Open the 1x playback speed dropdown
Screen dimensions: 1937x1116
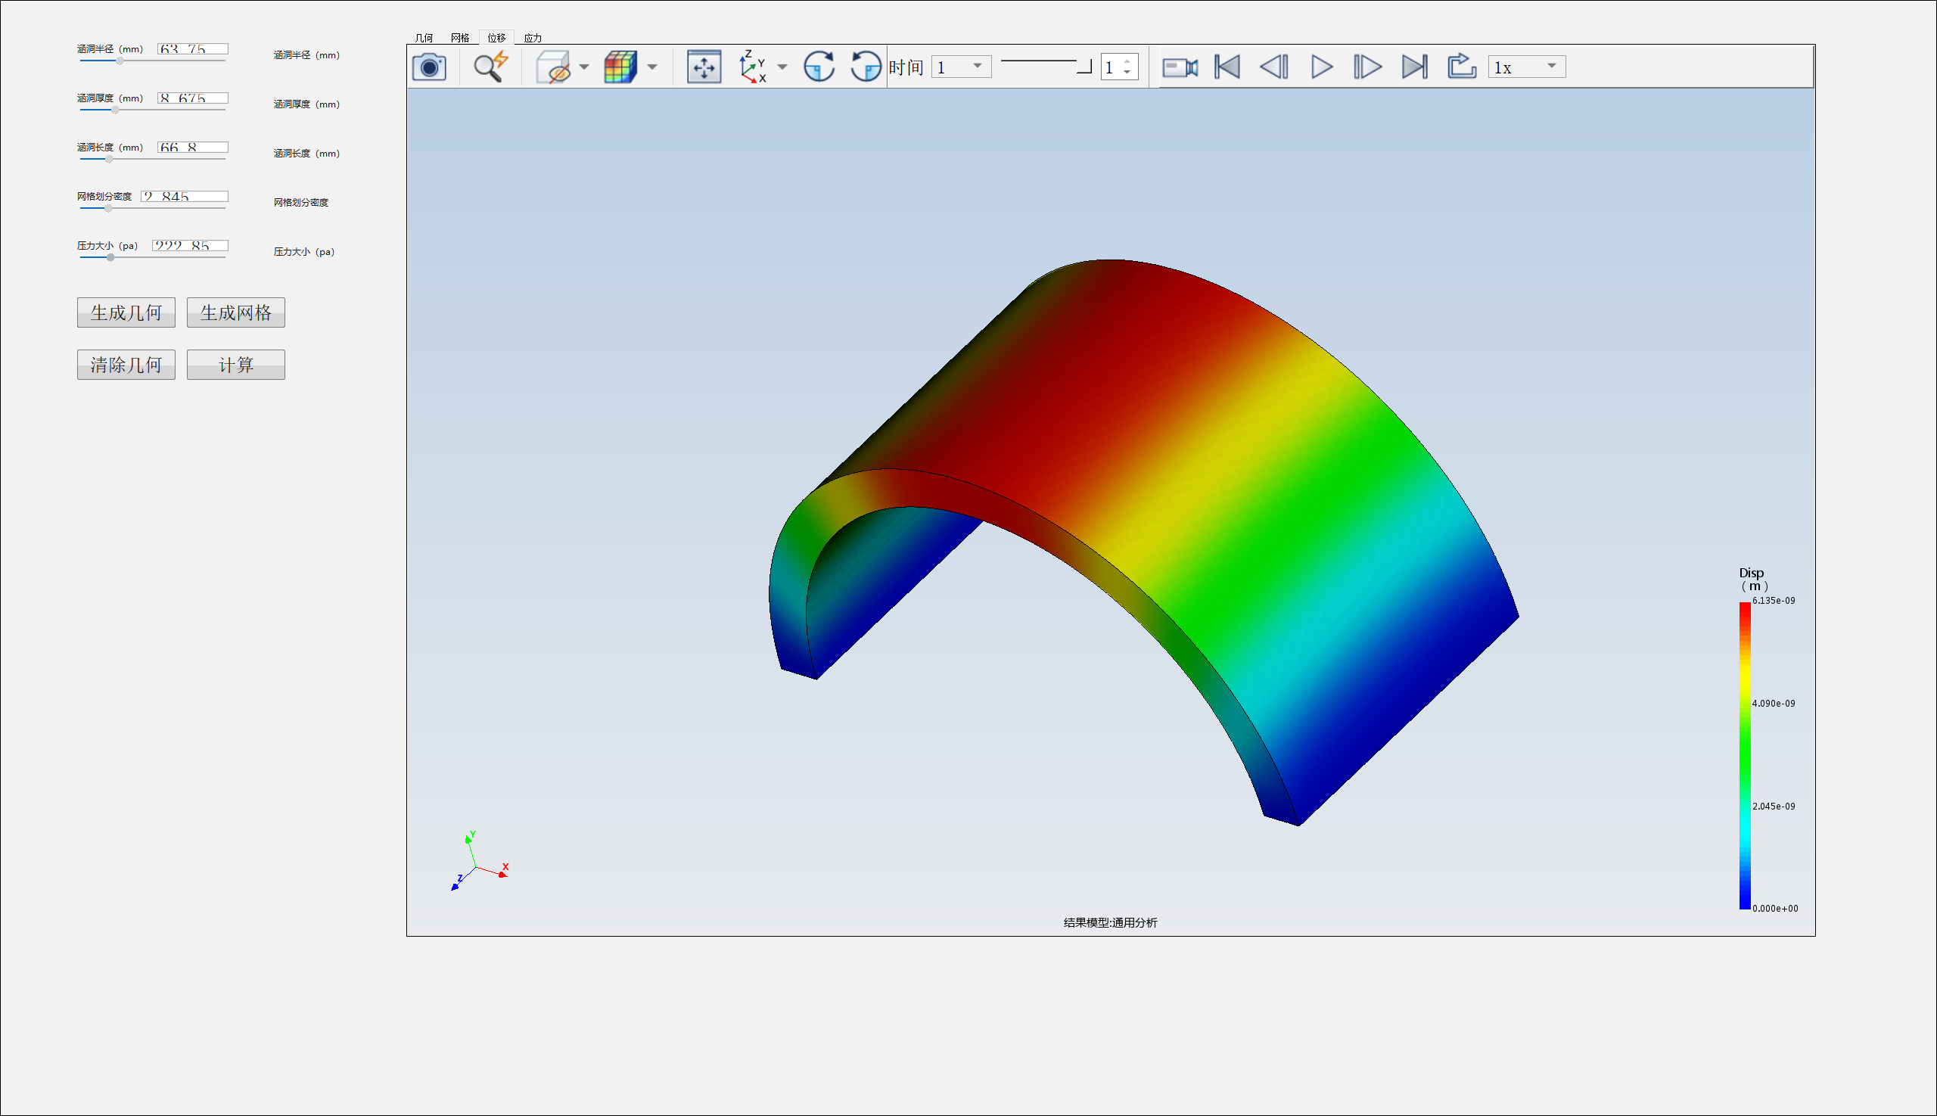pos(1527,67)
